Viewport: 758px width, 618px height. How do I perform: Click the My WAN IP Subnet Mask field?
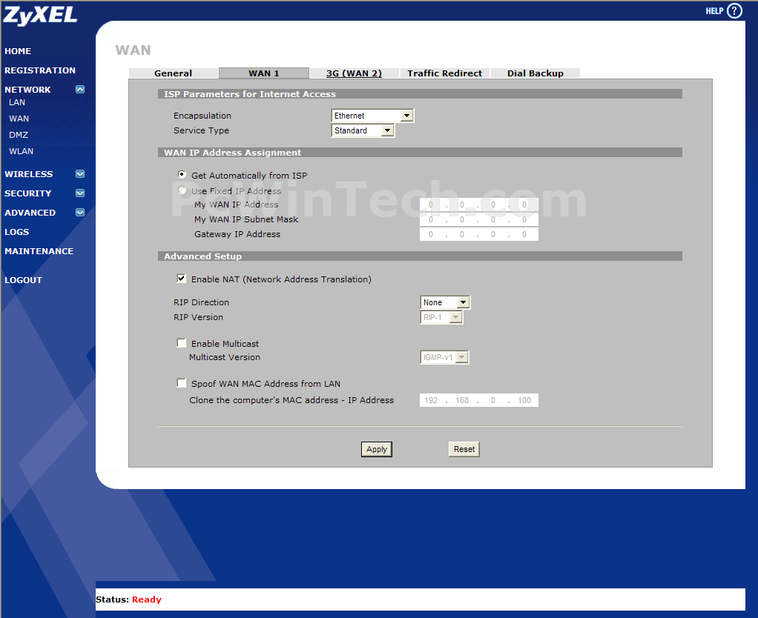pyautogui.click(x=478, y=219)
